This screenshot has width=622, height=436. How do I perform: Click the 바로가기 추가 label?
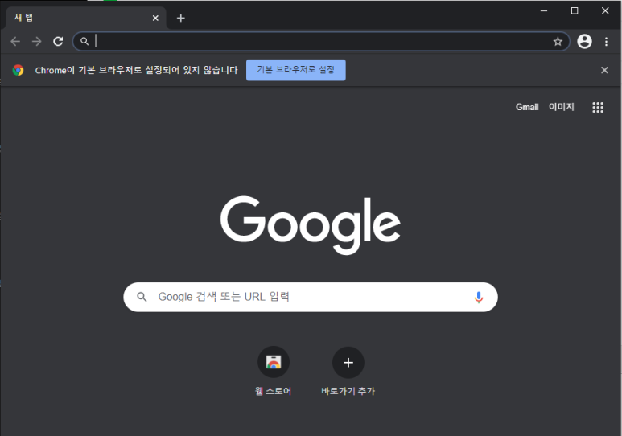tap(348, 391)
